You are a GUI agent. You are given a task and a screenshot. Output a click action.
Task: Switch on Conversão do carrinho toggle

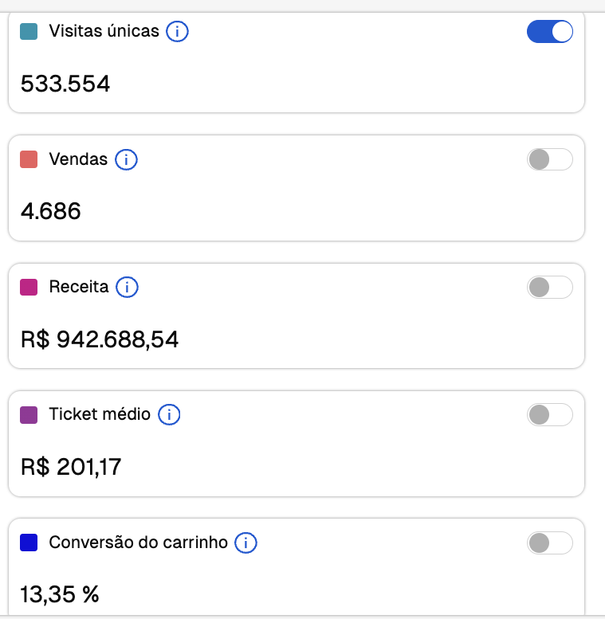[550, 543]
